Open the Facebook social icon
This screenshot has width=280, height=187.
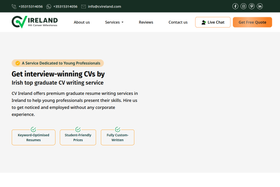click(x=235, y=7)
